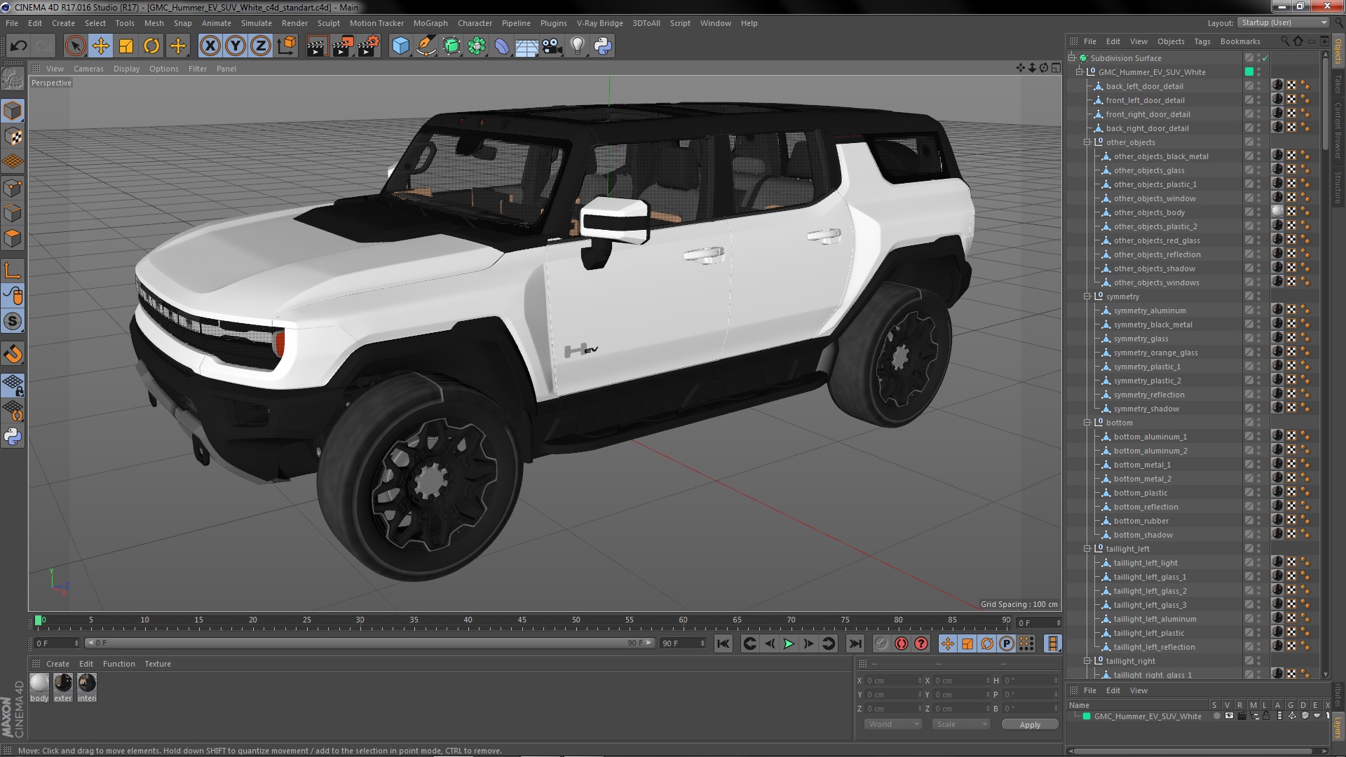This screenshot has width=1346, height=757.
Task: Select the Move tool
Action: (101, 46)
